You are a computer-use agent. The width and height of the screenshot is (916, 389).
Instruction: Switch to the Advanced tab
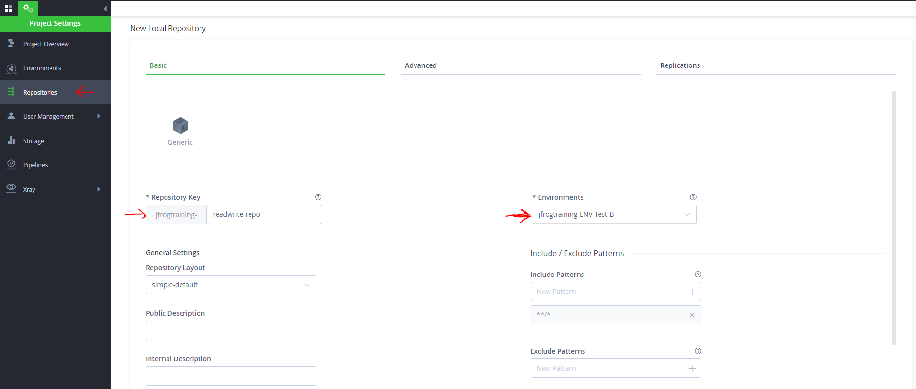[x=520, y=65]
